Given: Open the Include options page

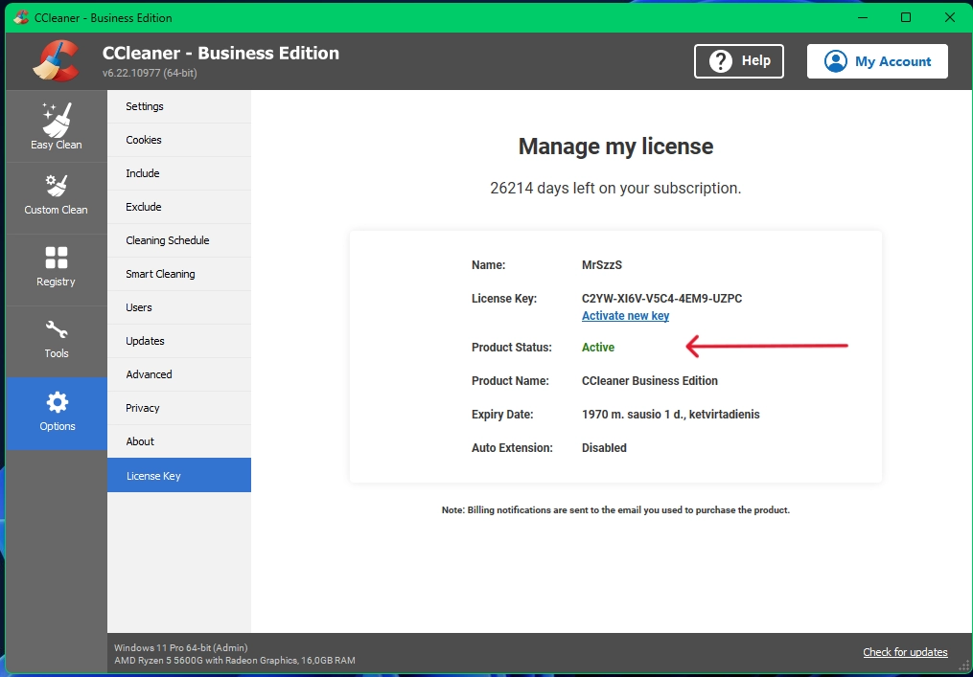Looking at the screenshot, I should coord(179,173).
